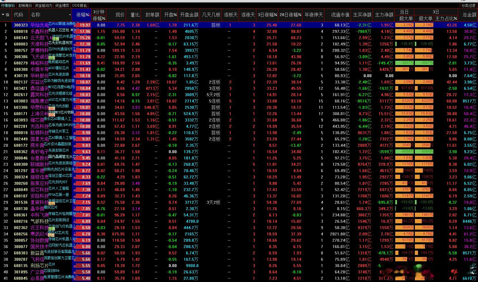Click the R marker in 华灿光电 row
This screenshot has width=478, height=282.
coord(75,26)
